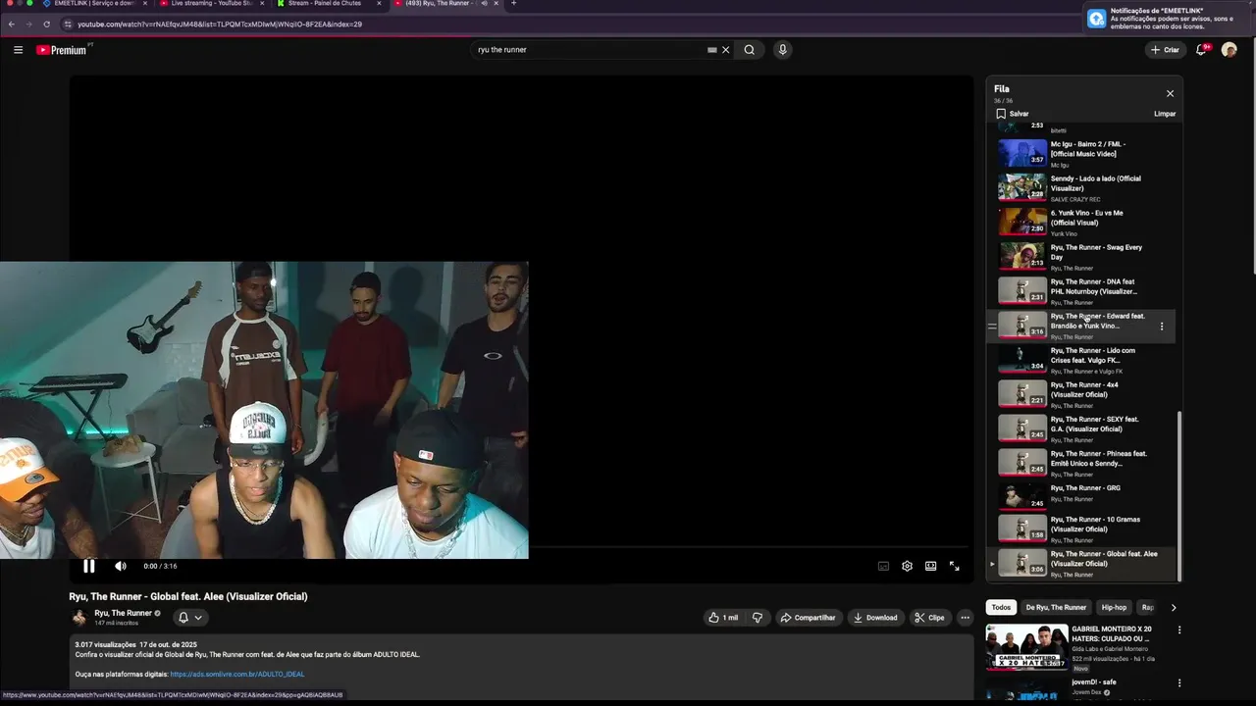
Task: Open the channel avatar beside Ryu, The Runner
Action: (x=79, y=618)
